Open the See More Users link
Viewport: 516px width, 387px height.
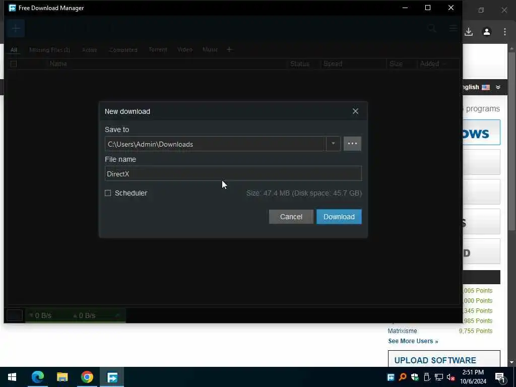[413, 341]
